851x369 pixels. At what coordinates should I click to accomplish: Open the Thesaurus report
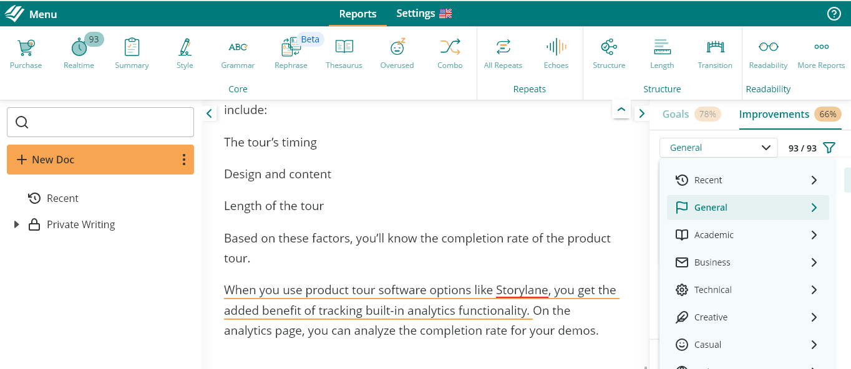[344, 52]
